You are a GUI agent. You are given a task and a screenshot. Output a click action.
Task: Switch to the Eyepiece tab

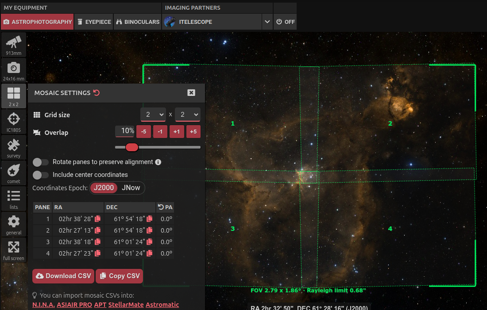[94, 22]
